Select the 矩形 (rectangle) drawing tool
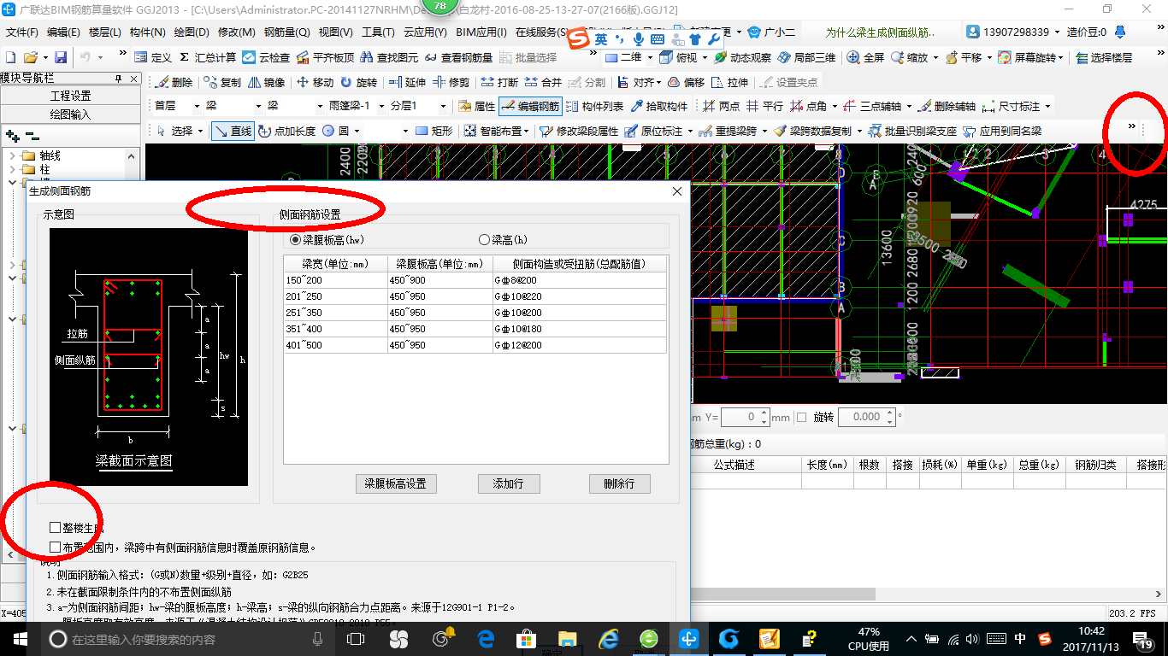This screenshot has width=1168, height=656. pyautogui.click(x=434, y=131)
